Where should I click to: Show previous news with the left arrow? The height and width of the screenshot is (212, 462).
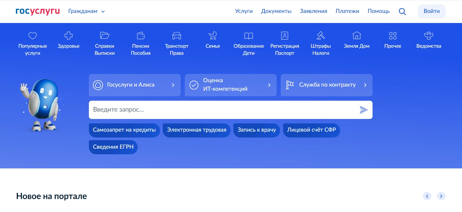[x=427, y=196]
